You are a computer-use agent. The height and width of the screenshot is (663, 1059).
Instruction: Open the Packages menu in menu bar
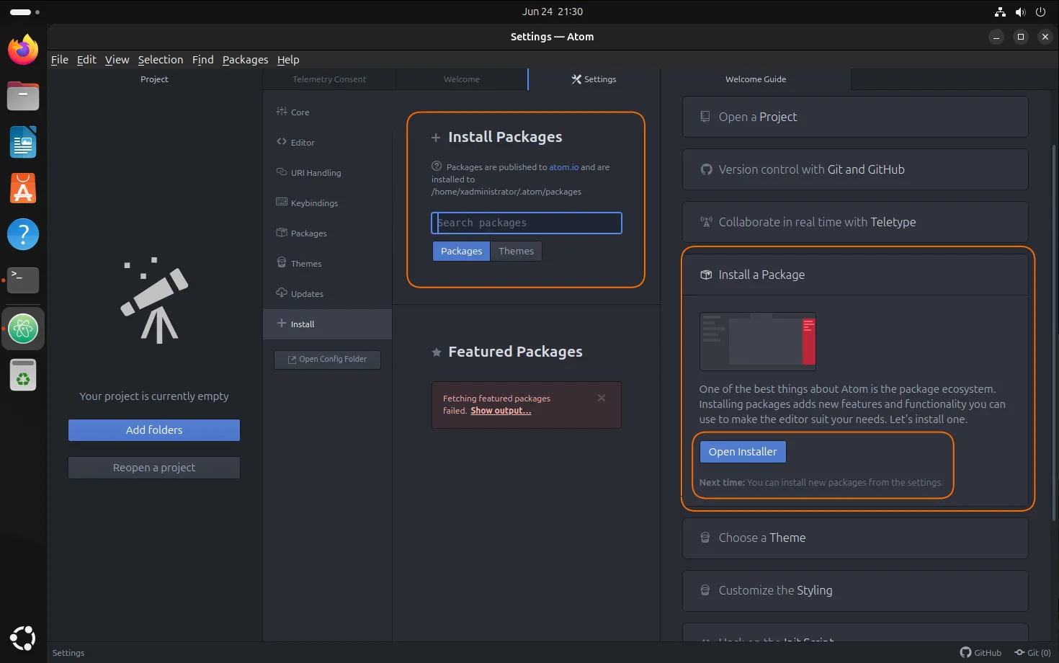click(x=245, y=60)
